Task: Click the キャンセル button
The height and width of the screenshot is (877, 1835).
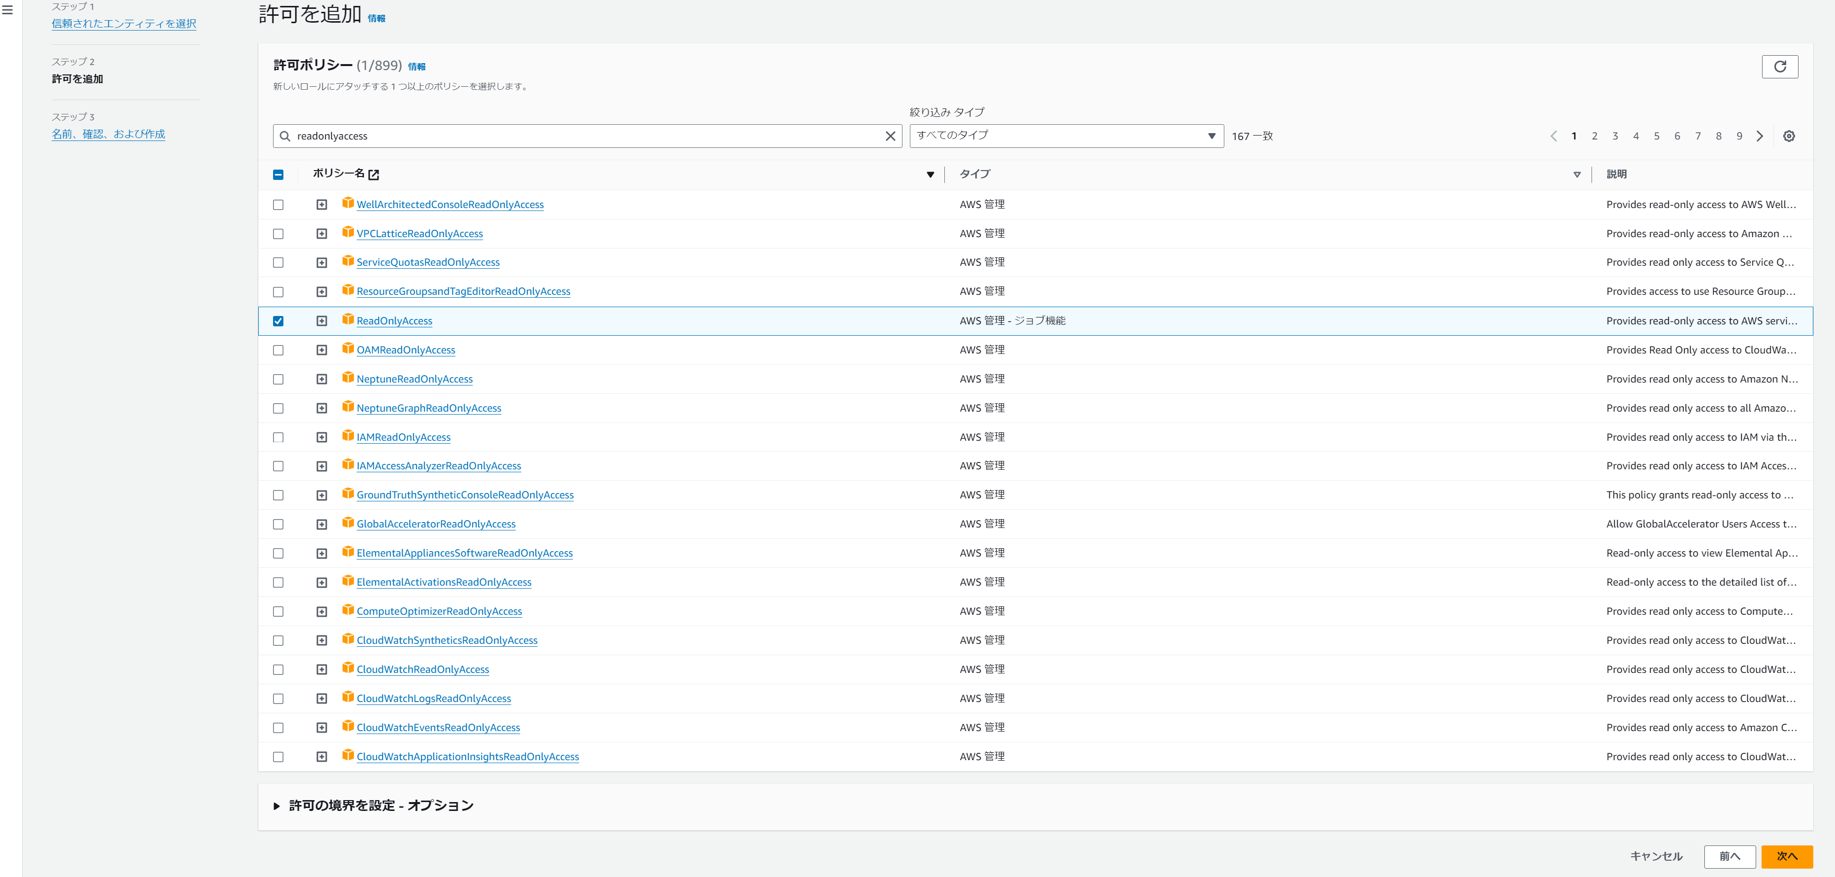Action: (1656, 856)
